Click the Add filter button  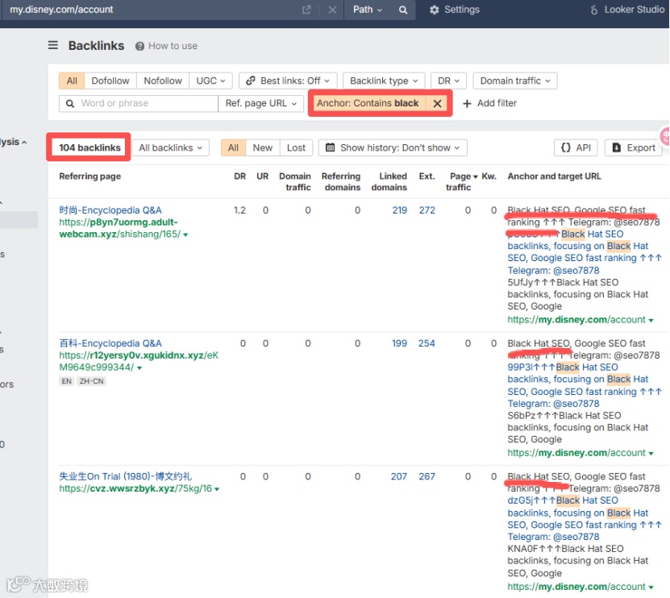[490, 103]
